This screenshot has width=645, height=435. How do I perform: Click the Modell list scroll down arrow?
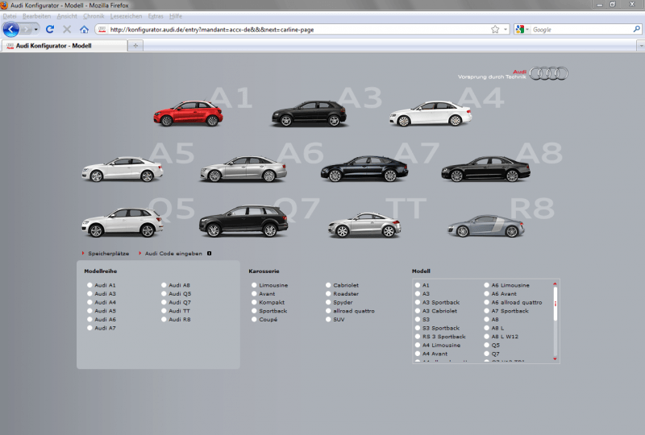[555, 359]
